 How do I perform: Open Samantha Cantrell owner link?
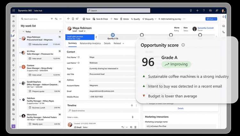(x=205, y=28)
